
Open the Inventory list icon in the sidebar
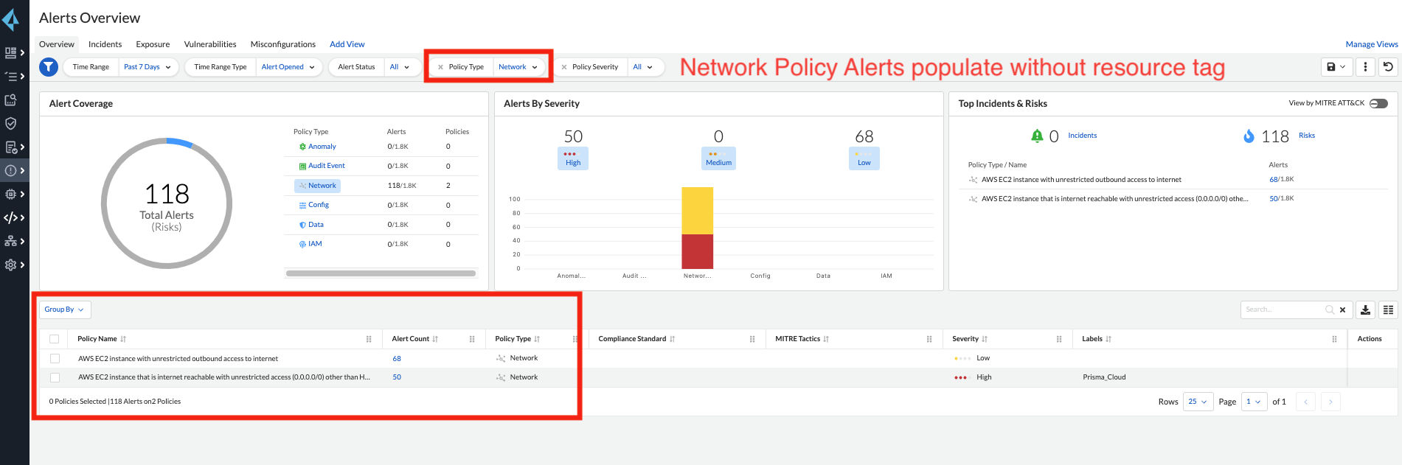(10, 76)
